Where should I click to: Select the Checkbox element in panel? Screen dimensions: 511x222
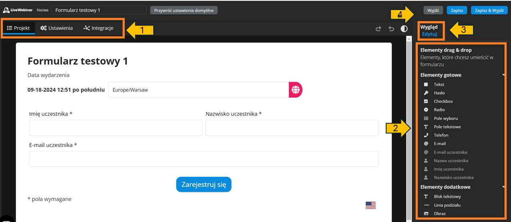tap(443, 101)
